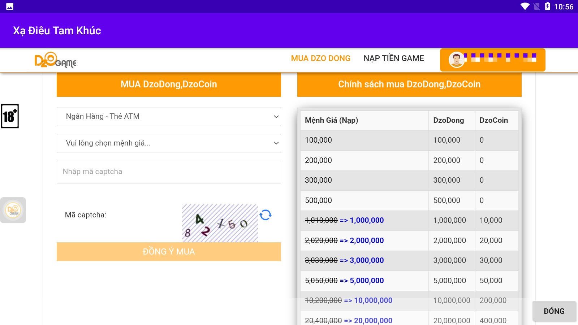Click the 400,000 DzoCoin value
Viewport: 578px width, 325px height.
[x=493, y=320]
